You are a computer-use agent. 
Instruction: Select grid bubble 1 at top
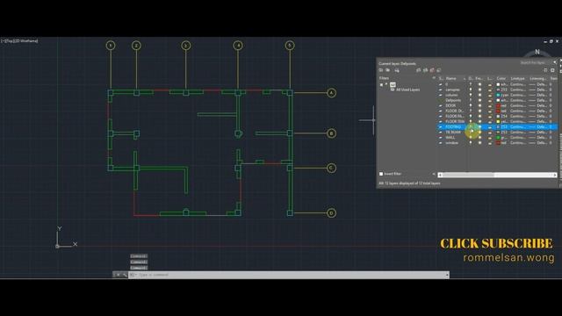pos(111,46)
